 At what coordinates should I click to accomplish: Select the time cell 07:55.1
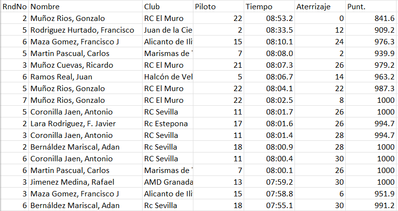(269, 205)
